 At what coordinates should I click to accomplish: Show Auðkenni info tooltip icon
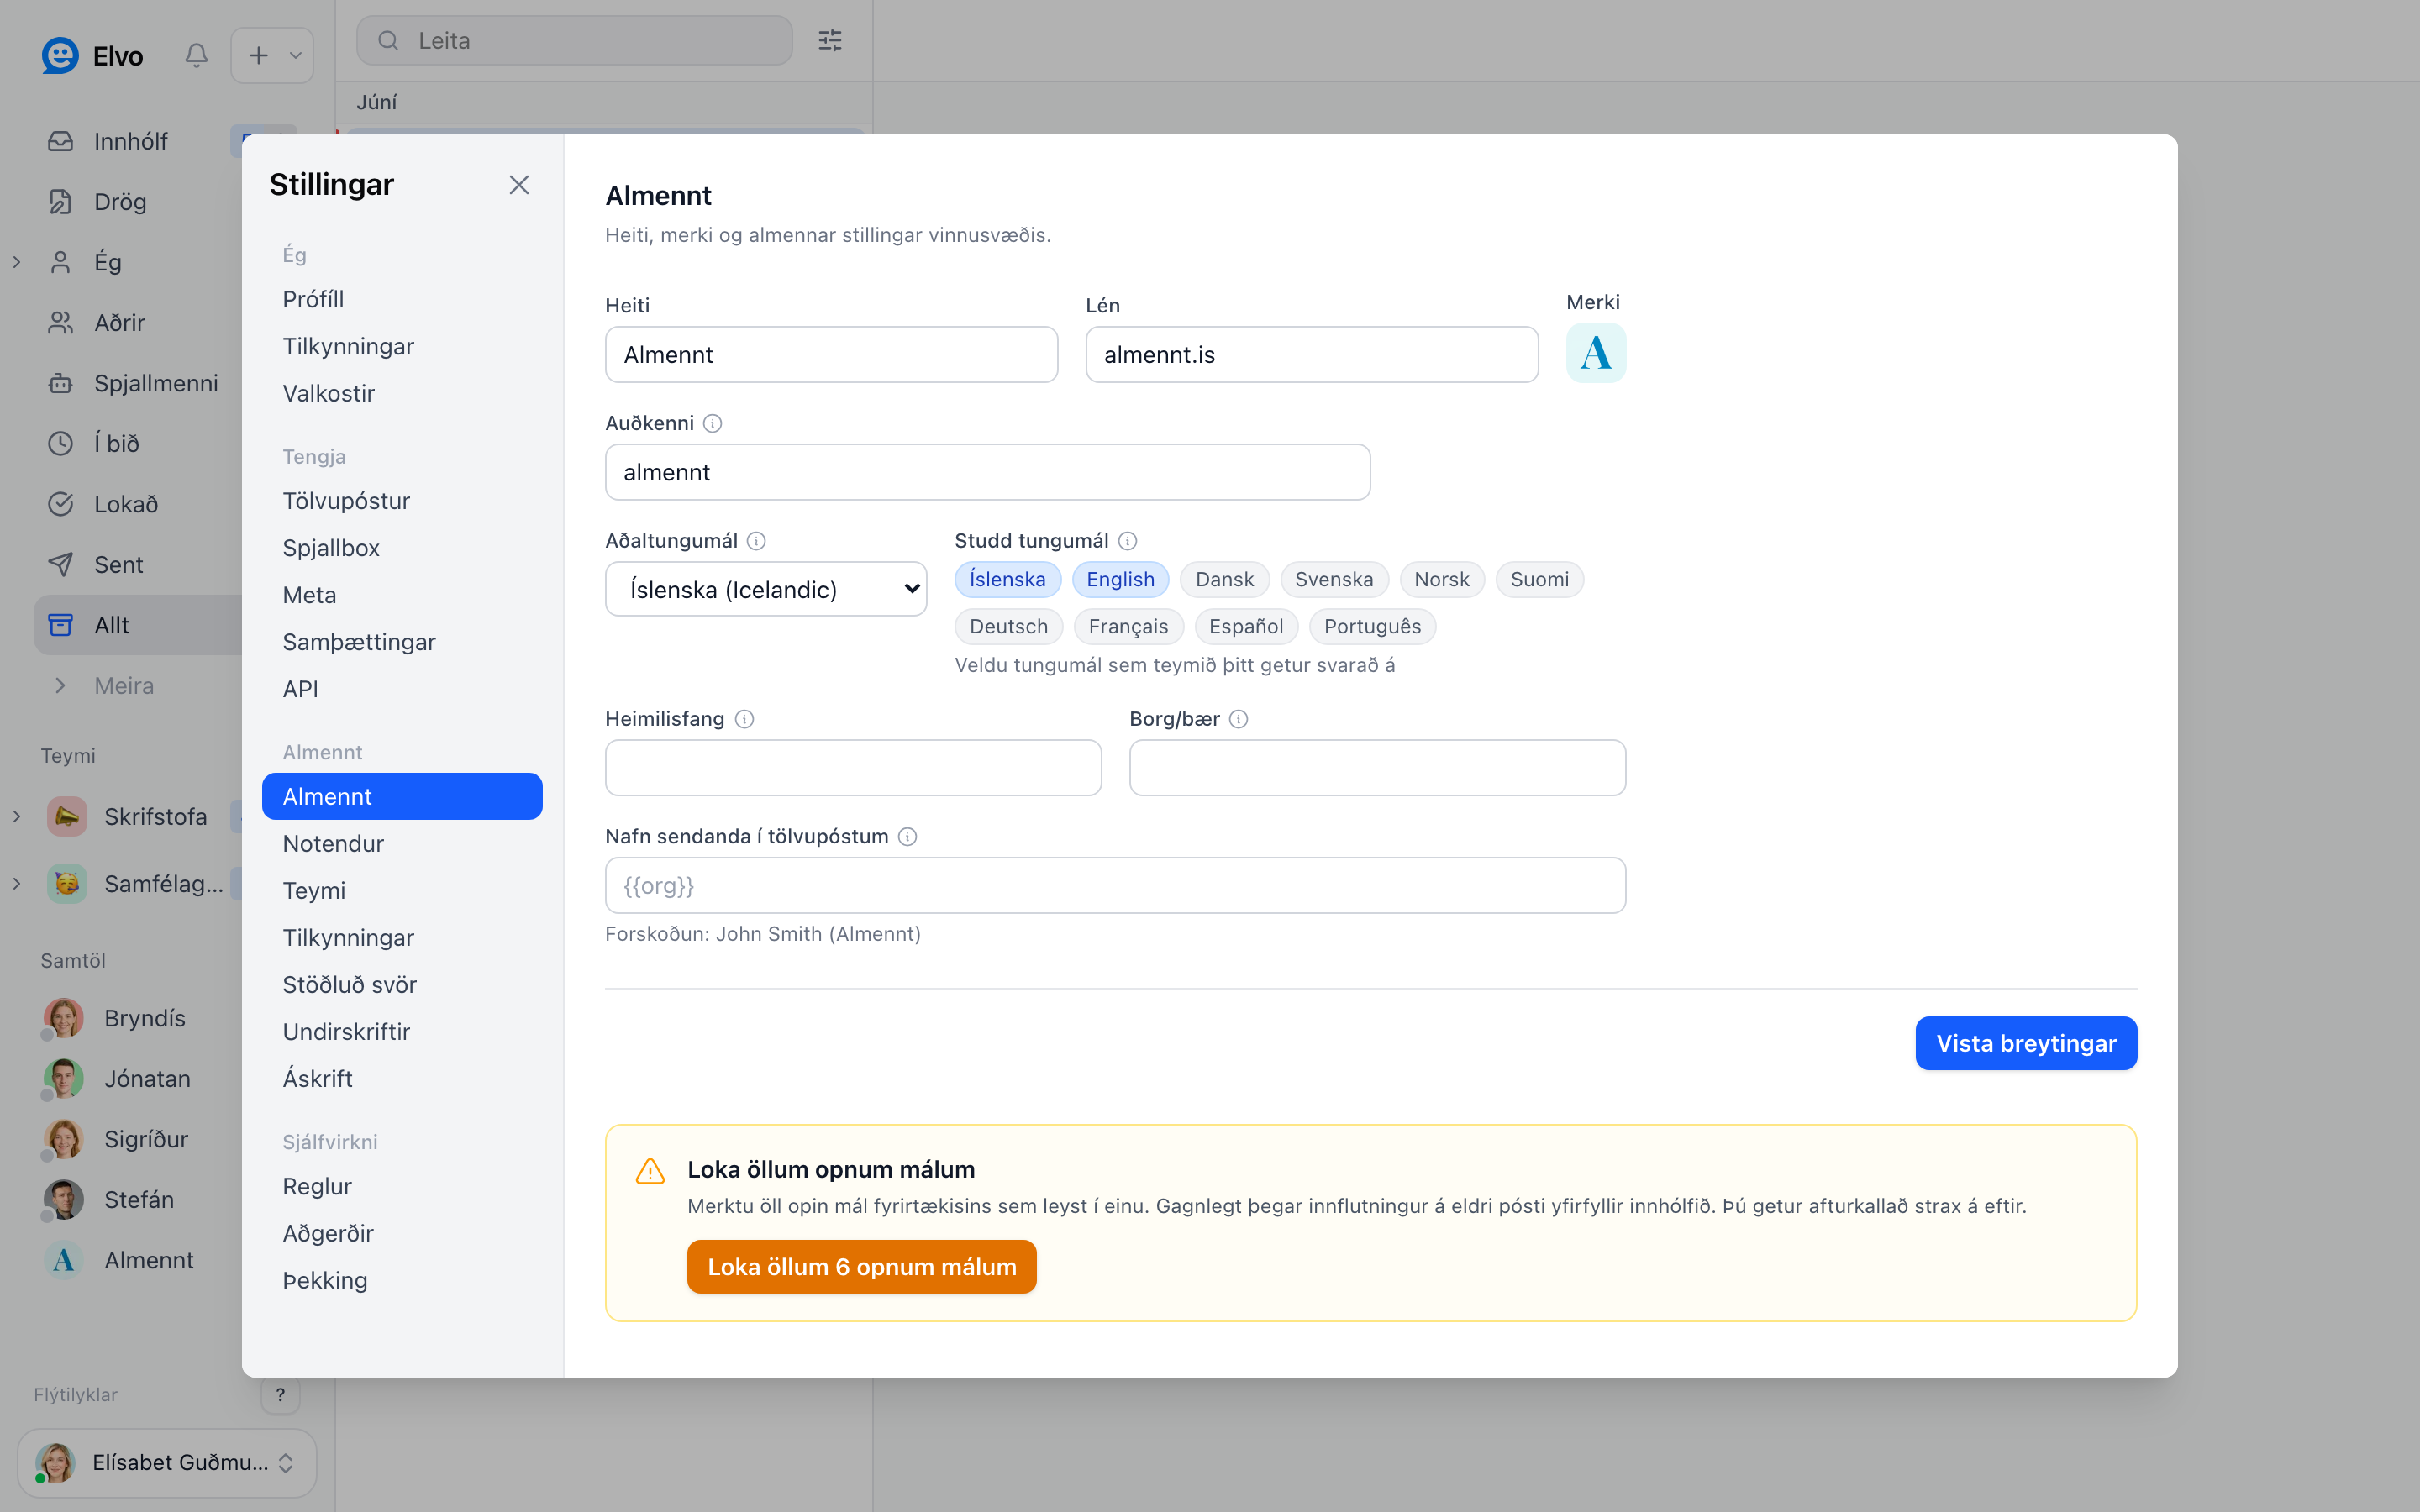[x=712, y=423]
